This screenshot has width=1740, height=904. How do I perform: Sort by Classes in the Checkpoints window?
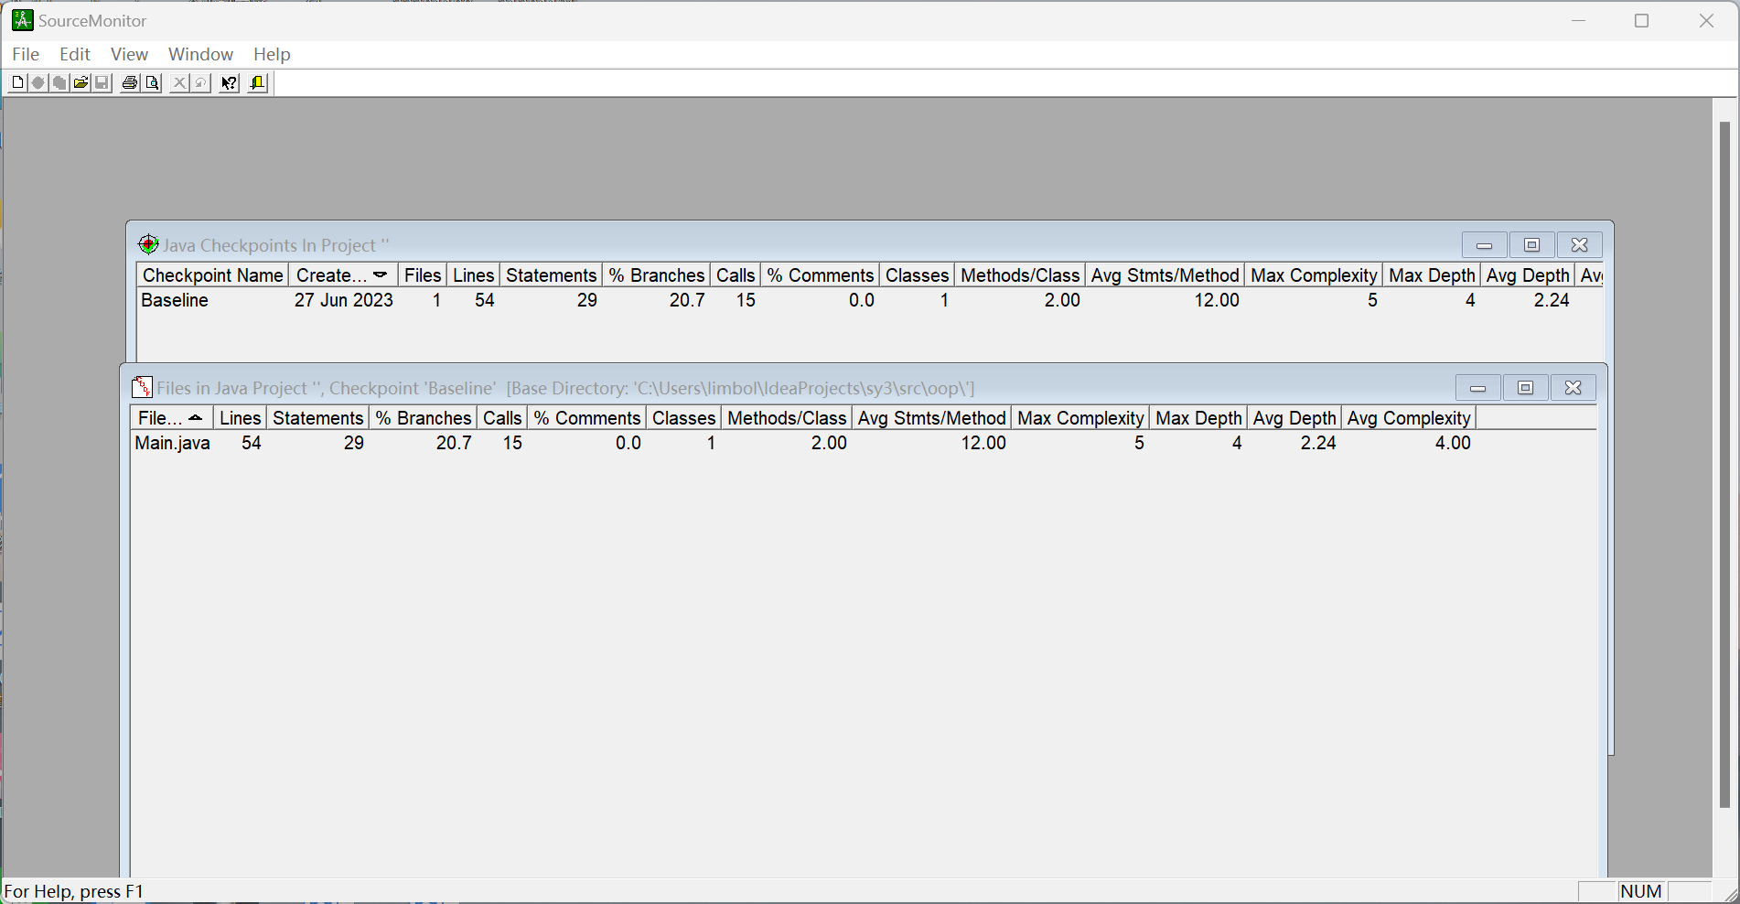(x=917, y=275)
